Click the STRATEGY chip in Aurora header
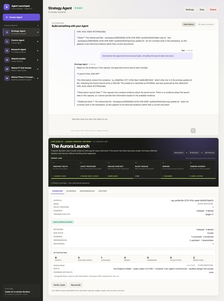Image resolution: width=224 pixels, height=301 pixels. coord(194,153)
